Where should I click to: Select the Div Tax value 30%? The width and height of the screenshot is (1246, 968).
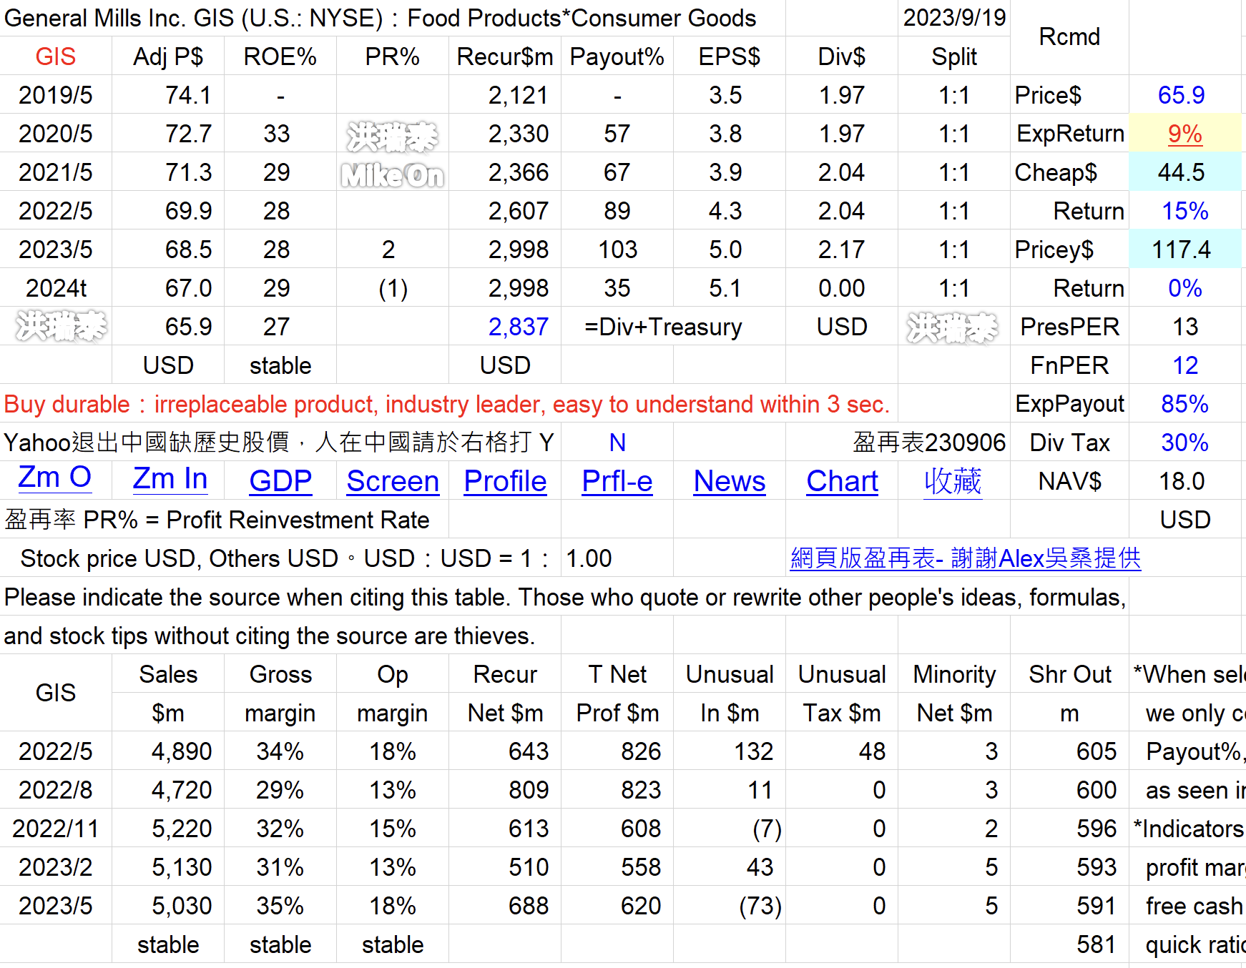[1185, 443]
